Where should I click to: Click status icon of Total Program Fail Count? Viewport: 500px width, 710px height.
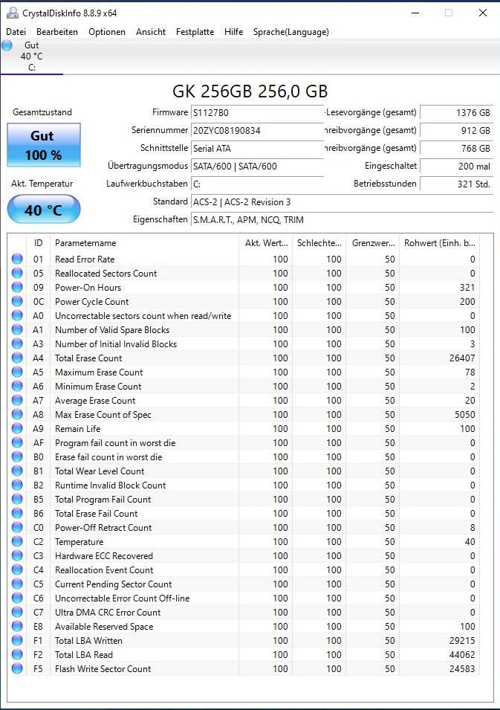(17, 499)
